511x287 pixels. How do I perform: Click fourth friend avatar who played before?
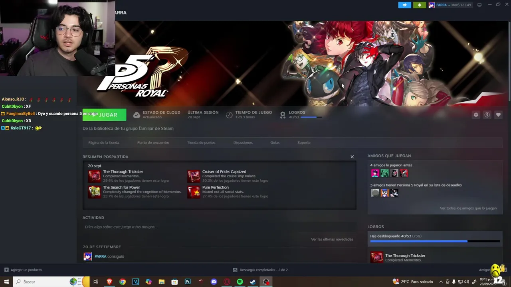(404, 173)
